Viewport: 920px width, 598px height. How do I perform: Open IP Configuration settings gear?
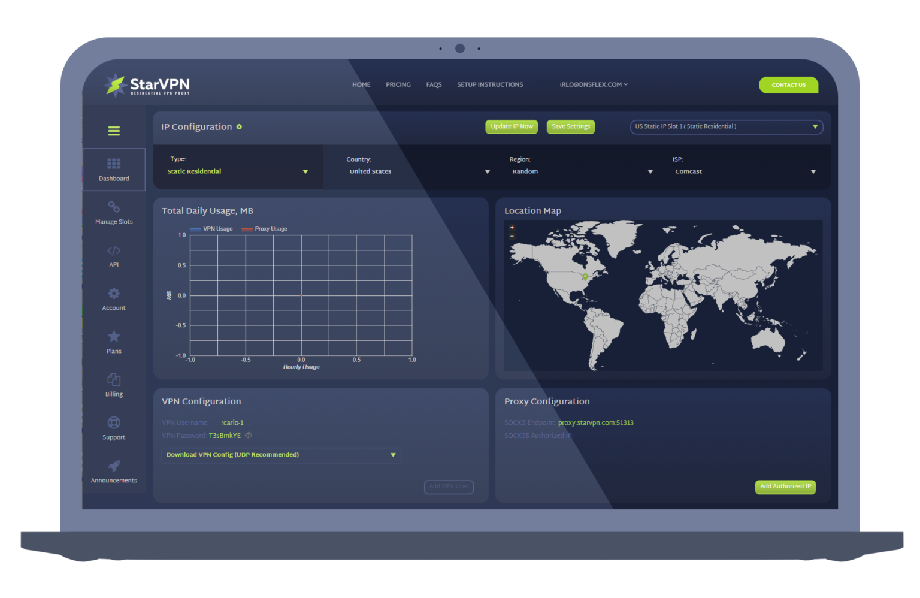point(239,126)
